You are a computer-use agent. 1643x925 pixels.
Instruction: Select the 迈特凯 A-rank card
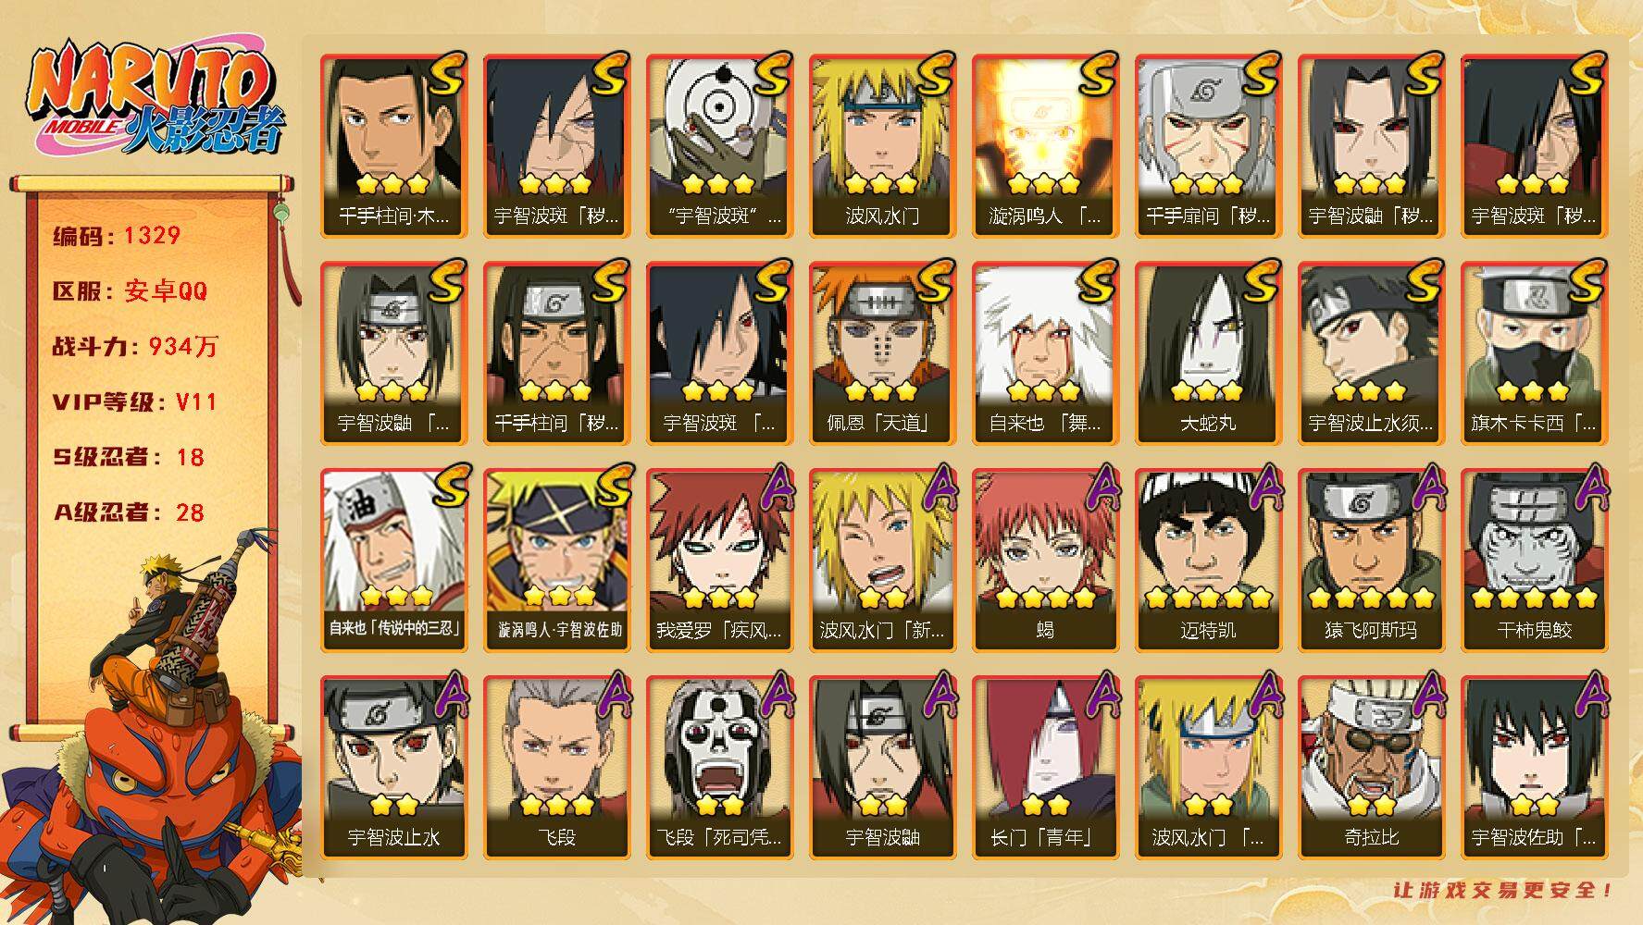[1207, 561]
